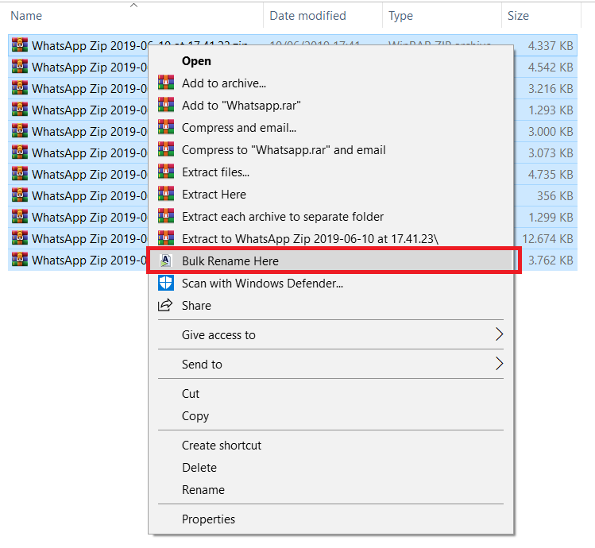Sort by Date modified column header
The width and height of the screenshot is (595, 548).
(307, 16)
